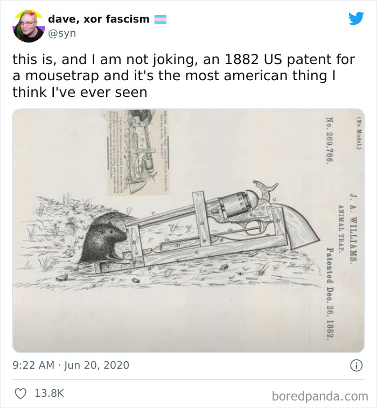Open the @syn handle
This screenshot has height=408, width=377.
[62, 33]
